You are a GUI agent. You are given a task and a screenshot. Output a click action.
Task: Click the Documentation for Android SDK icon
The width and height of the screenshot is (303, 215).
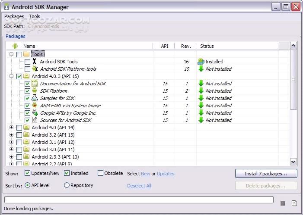click(35, 84)
